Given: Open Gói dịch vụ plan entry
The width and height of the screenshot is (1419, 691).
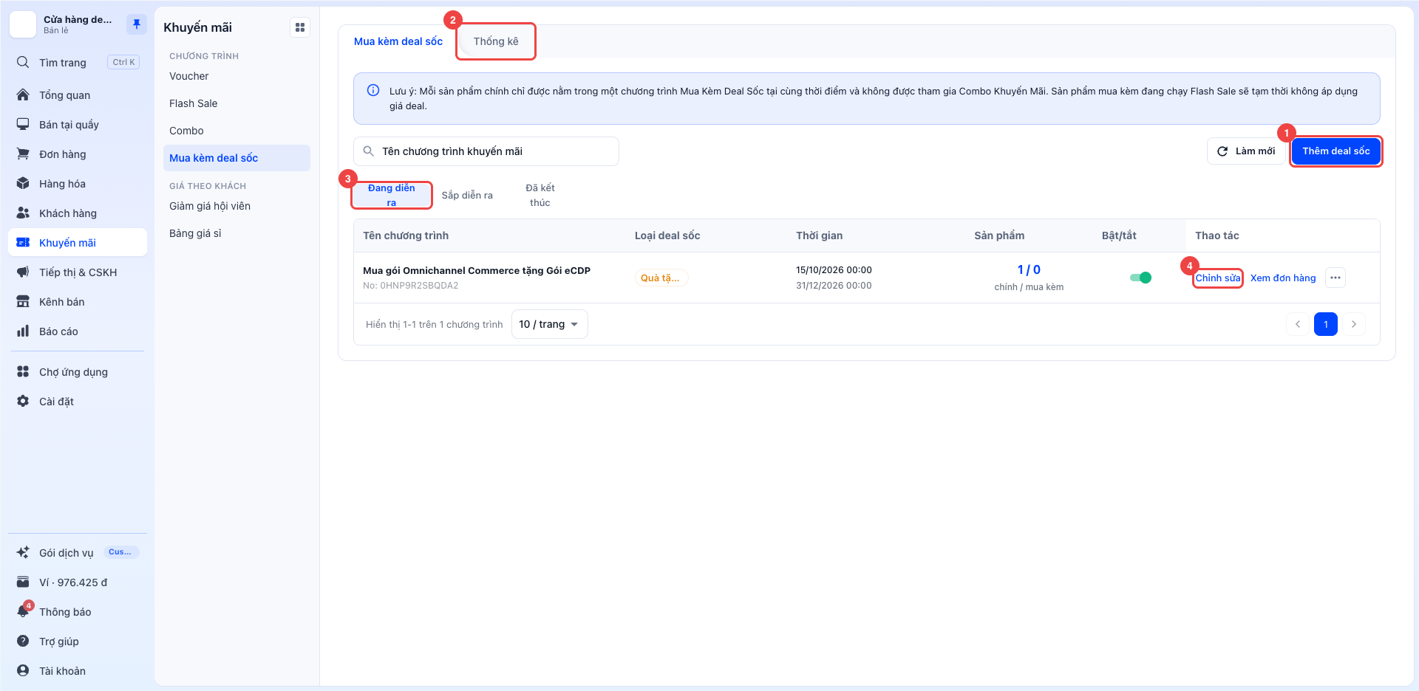Looking at the screenshot, I should point(78,552).
